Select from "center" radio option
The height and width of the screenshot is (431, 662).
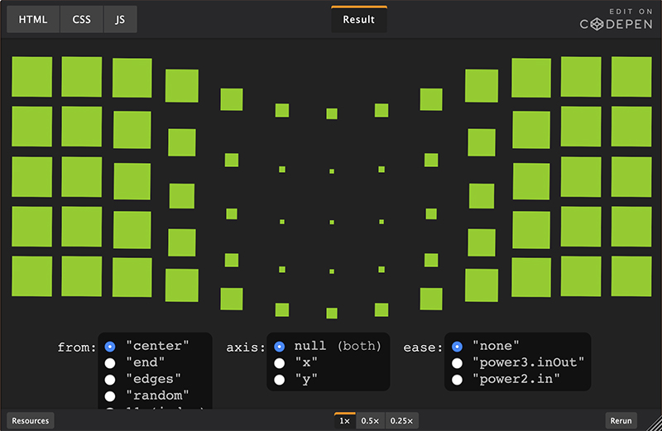pyautogui.click(x=110, y=347)
